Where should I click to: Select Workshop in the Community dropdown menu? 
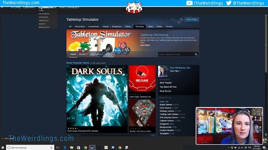click(x=44, y=17)
